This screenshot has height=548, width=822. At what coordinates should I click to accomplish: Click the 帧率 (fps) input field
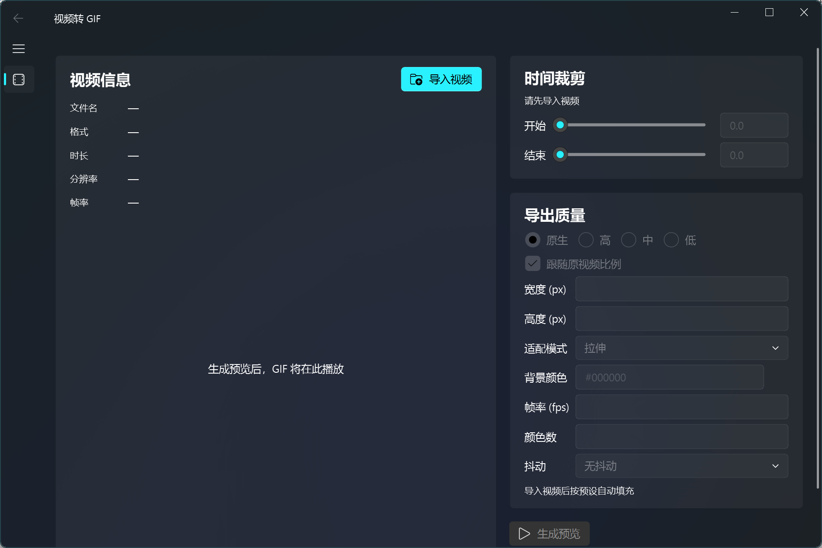(682, 407)
